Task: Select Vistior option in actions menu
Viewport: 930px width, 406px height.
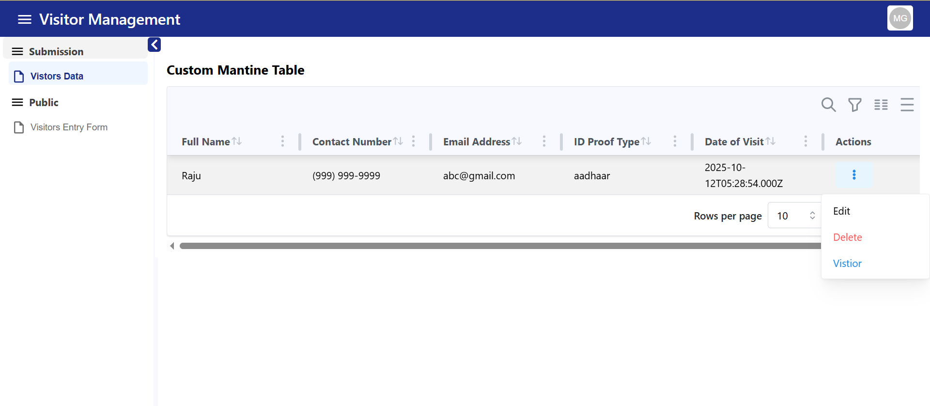Action: [x=847, y=264]
